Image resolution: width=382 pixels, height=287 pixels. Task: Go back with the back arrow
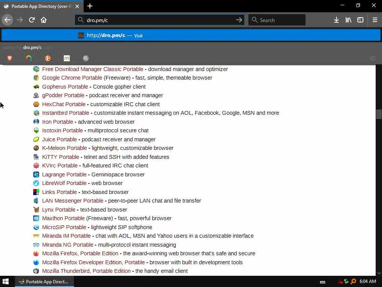7,20
